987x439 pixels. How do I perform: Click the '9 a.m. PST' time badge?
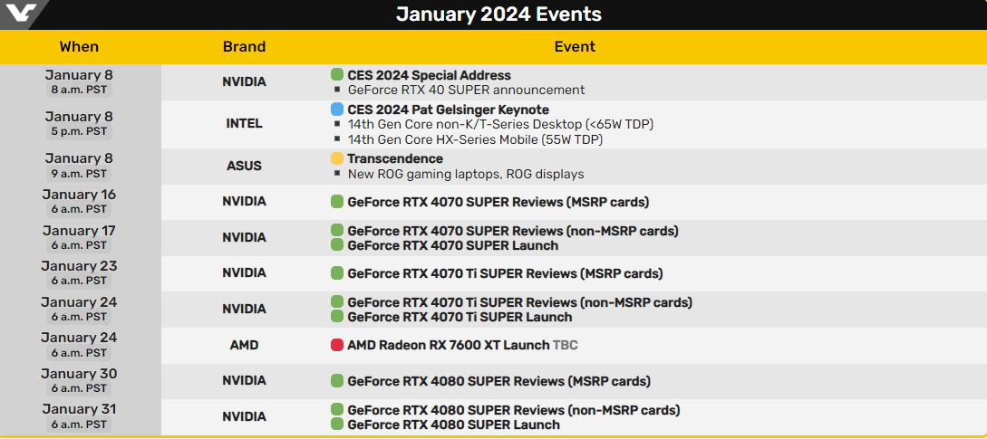[80, 173]
